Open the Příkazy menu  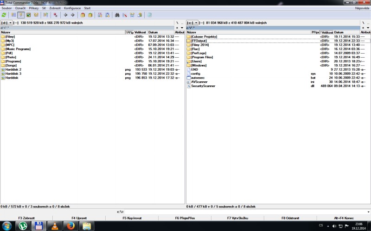[x=34, y=8]
